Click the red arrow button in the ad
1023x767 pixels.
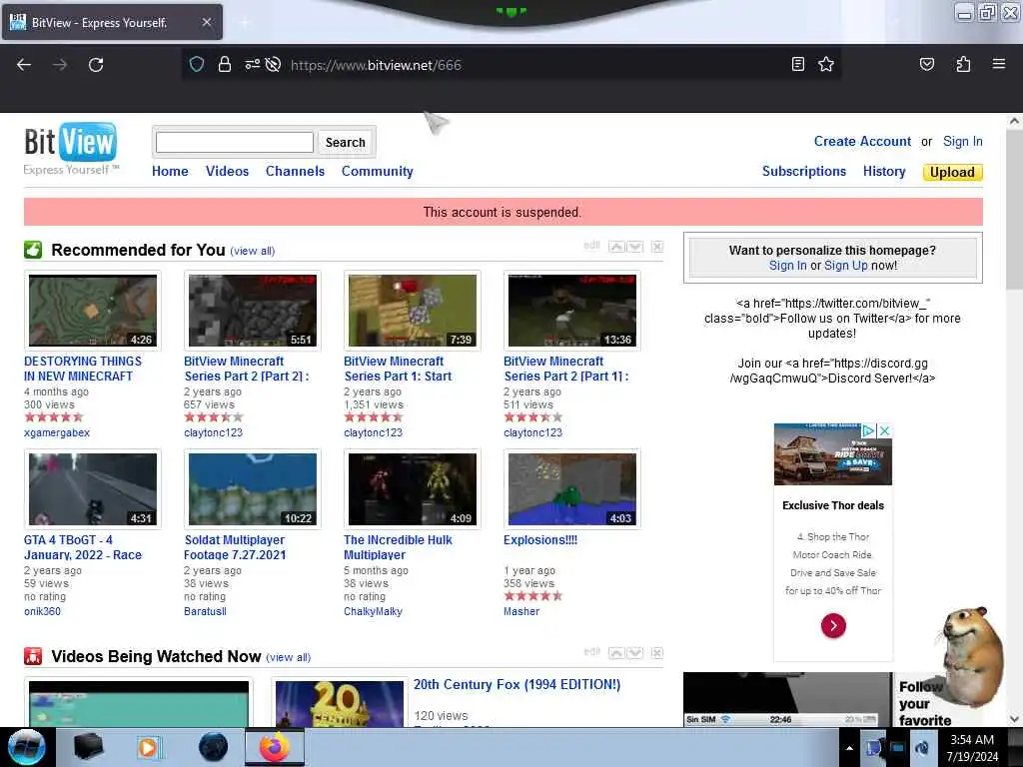pos(833,625)
